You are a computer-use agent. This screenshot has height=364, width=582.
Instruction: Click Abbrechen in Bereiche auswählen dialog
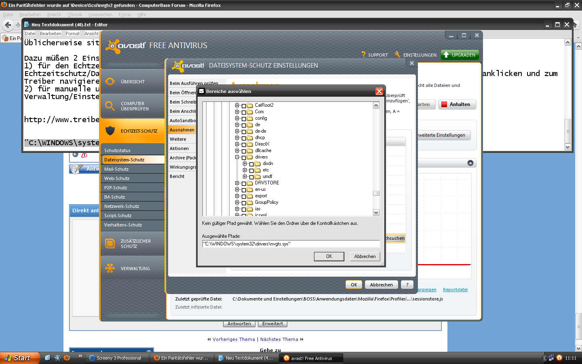pyautogui.click(x=365, y=256)
